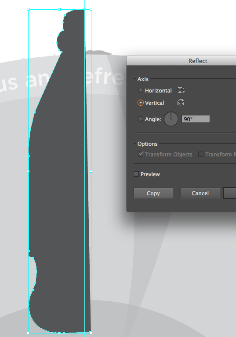Toggle the Transform Objects checkbox
Image resolution: width=236 pixels, height=337 pixels.
click(x=141, y=154)
